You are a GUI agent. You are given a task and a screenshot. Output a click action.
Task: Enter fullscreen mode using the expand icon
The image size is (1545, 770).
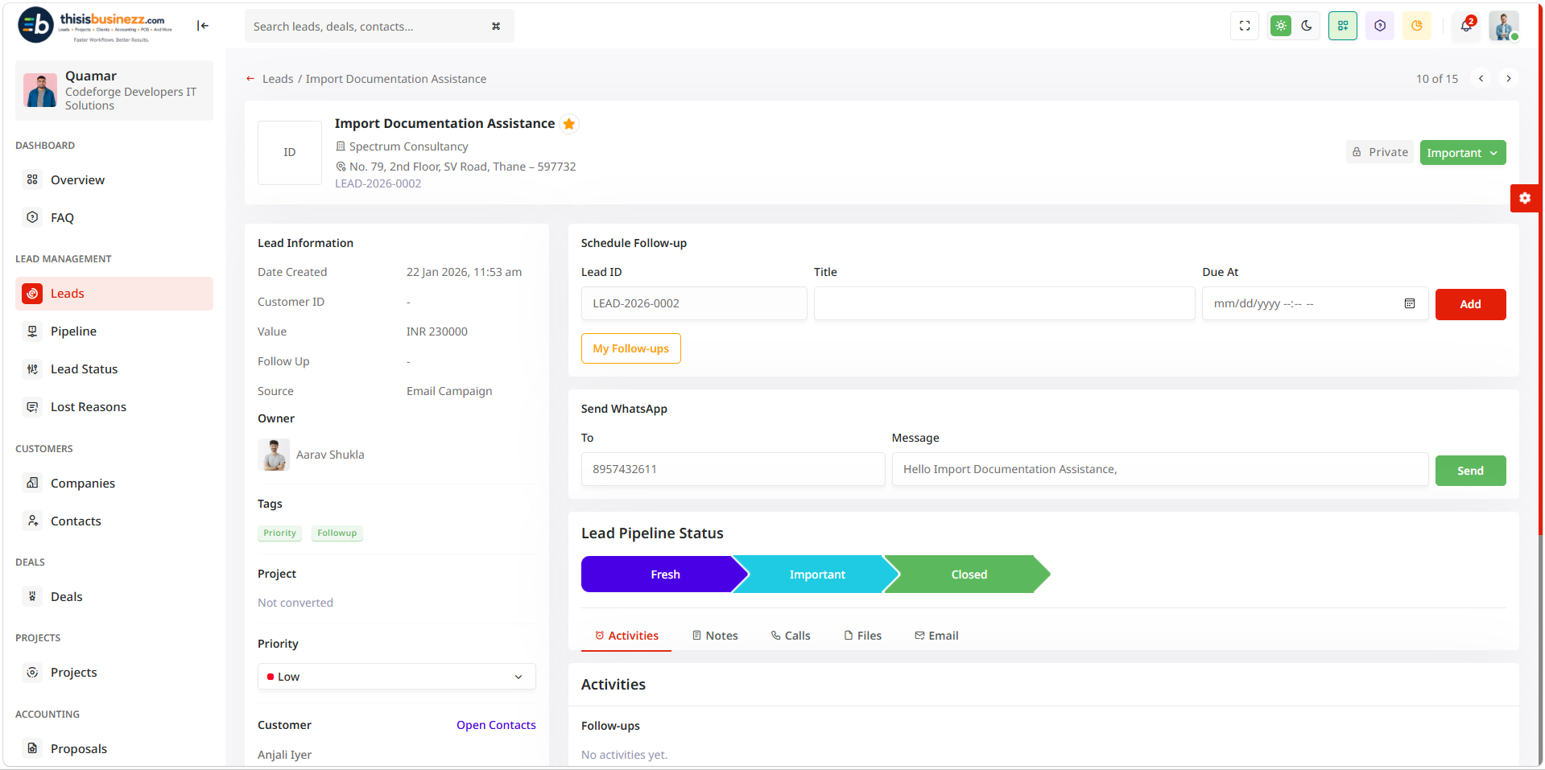click(x=1245, y=26)
